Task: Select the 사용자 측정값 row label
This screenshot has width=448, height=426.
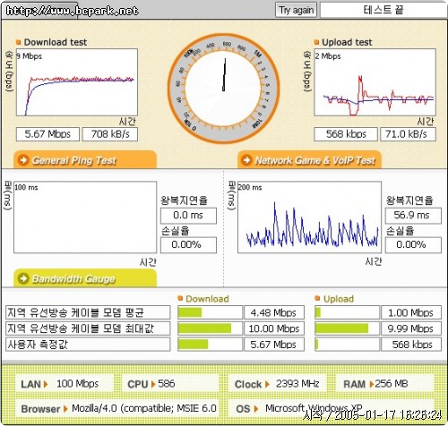Action: tap(88, 345)
